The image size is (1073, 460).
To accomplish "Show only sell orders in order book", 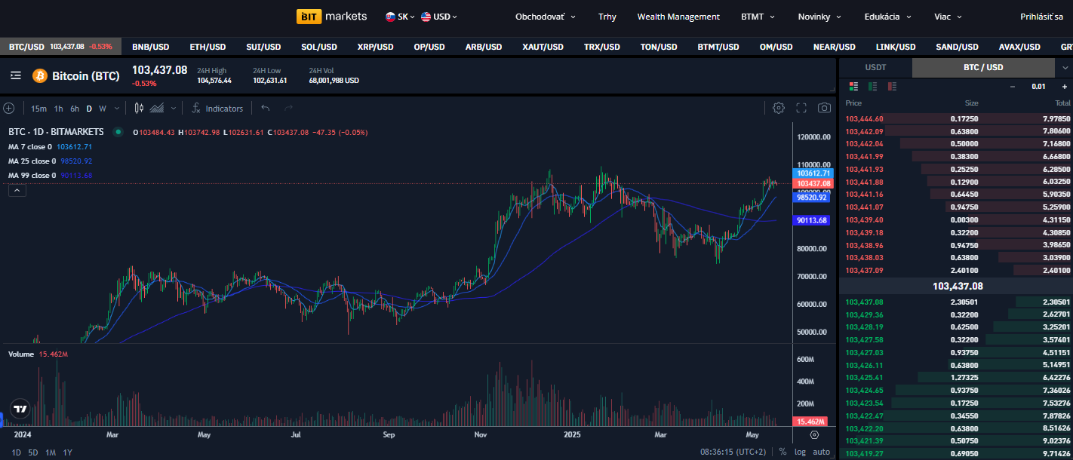I will (892, 87).
